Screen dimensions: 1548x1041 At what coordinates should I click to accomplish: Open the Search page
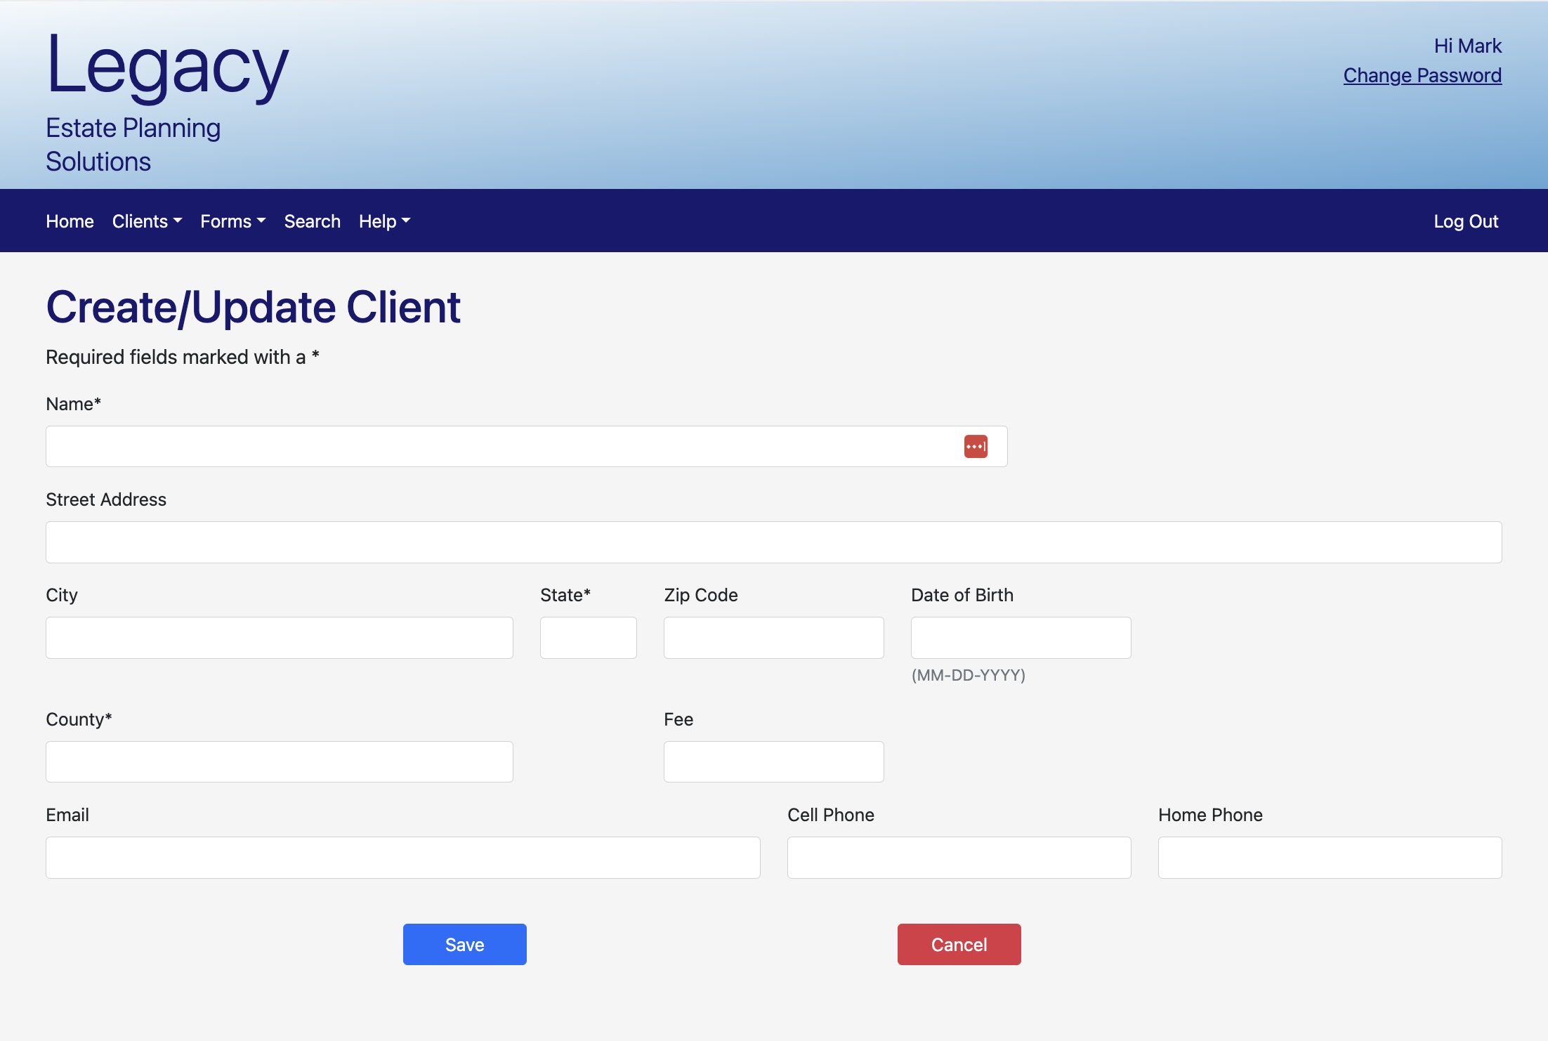(x=312, y=221)
